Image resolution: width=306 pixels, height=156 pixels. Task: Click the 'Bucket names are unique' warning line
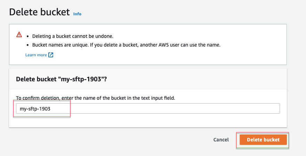point(126,45)
